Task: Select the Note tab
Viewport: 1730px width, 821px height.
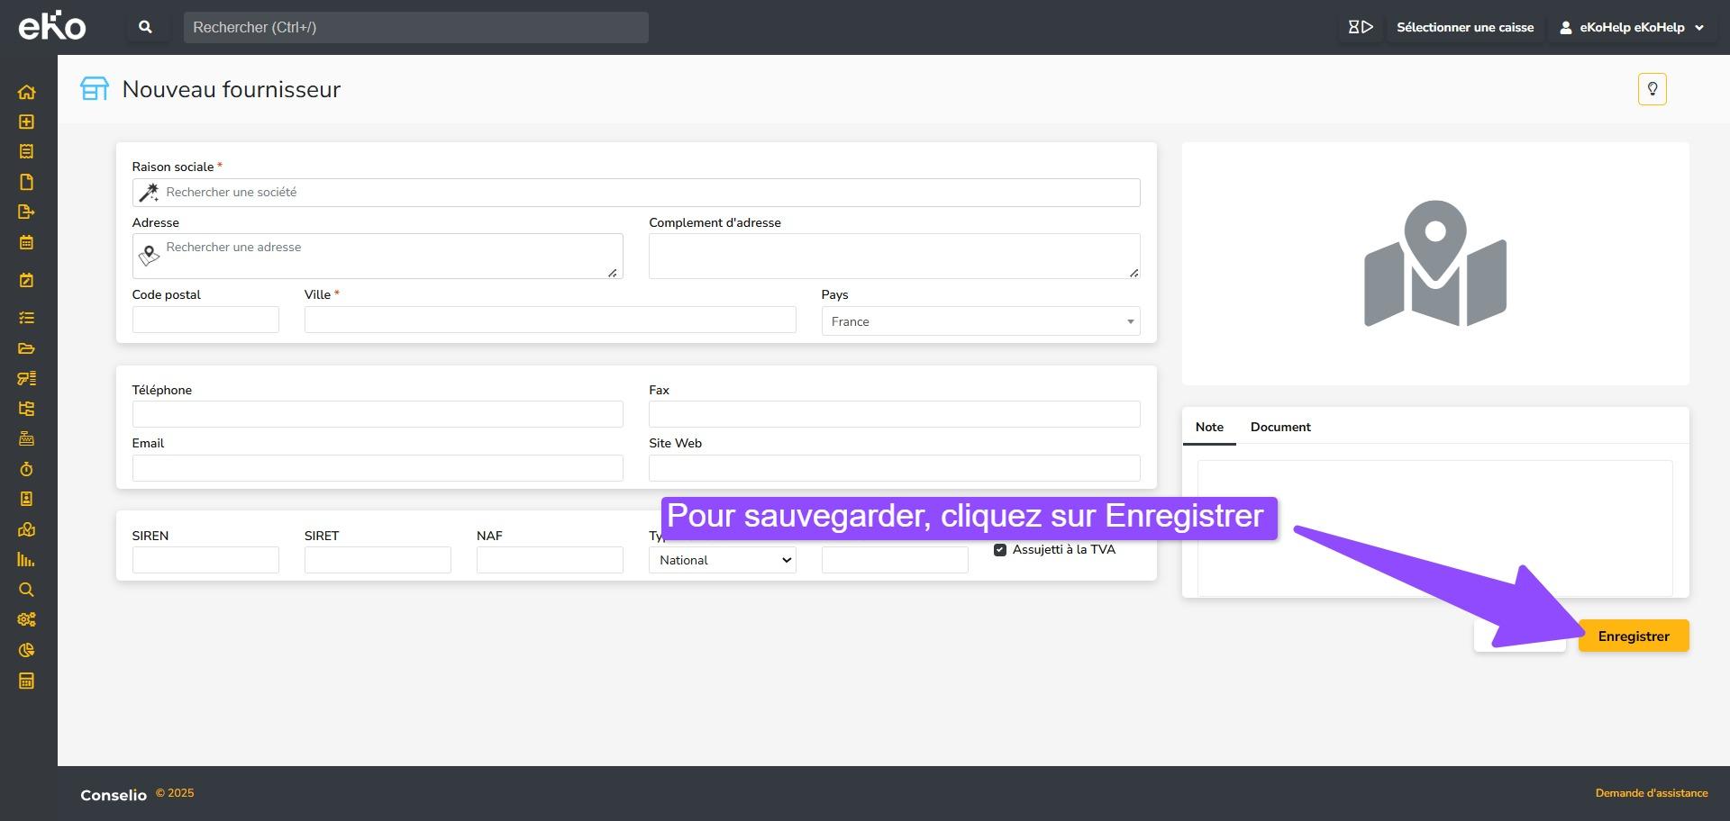Action: (x=1208, y=427)
